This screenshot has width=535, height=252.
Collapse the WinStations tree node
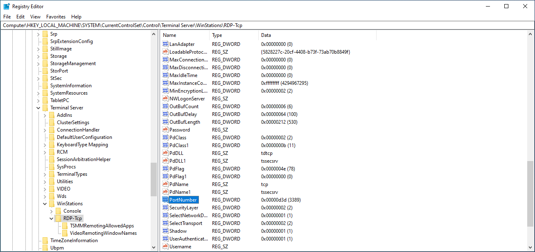pyautogui.click(x=45, y=204)
